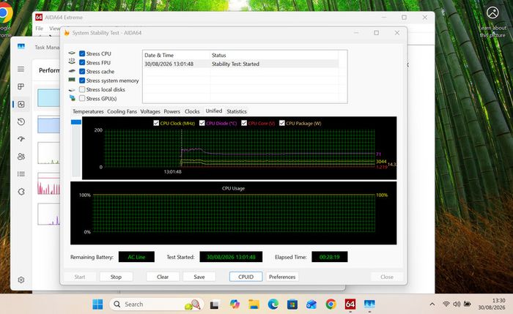Click the Save button

tap(199, 277)
